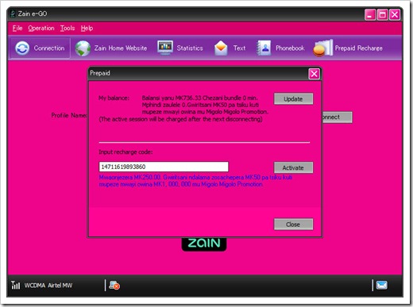Image resolution: width=413 pixels, height=307 pixels.
Task: Open the Text envelope icon
Action: 221,48
